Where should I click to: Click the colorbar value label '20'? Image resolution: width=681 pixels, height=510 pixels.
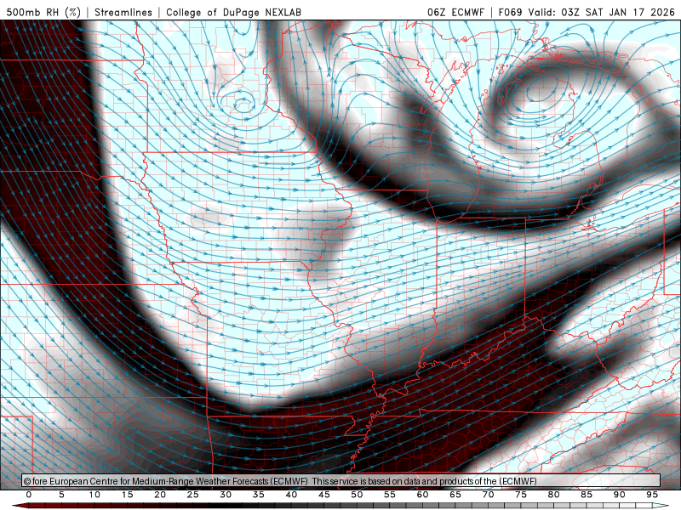click(x=160, y=495)
